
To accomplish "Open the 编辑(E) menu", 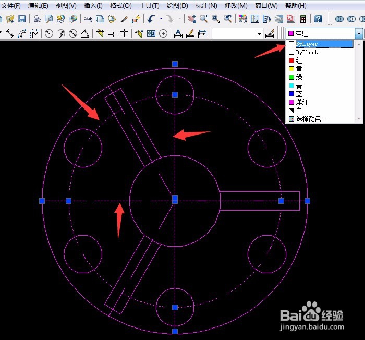I will point(38,5).
